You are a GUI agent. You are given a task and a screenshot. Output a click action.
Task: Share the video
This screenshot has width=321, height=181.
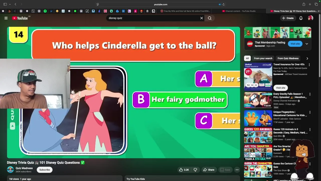coord(209,170)
